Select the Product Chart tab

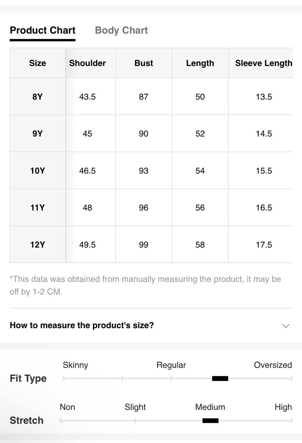click(43, 30)
